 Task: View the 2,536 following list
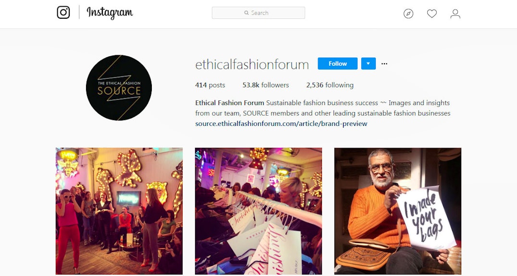pos(330,85)
